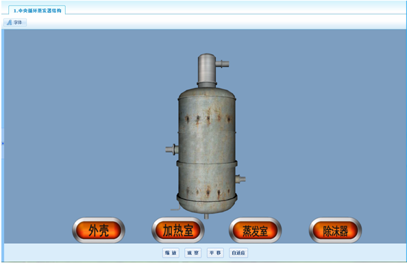Activate the 缩放 zoom mode
The width and height of the screenshot is (407, 263).
pyautogui.click(x=171, y=253)
